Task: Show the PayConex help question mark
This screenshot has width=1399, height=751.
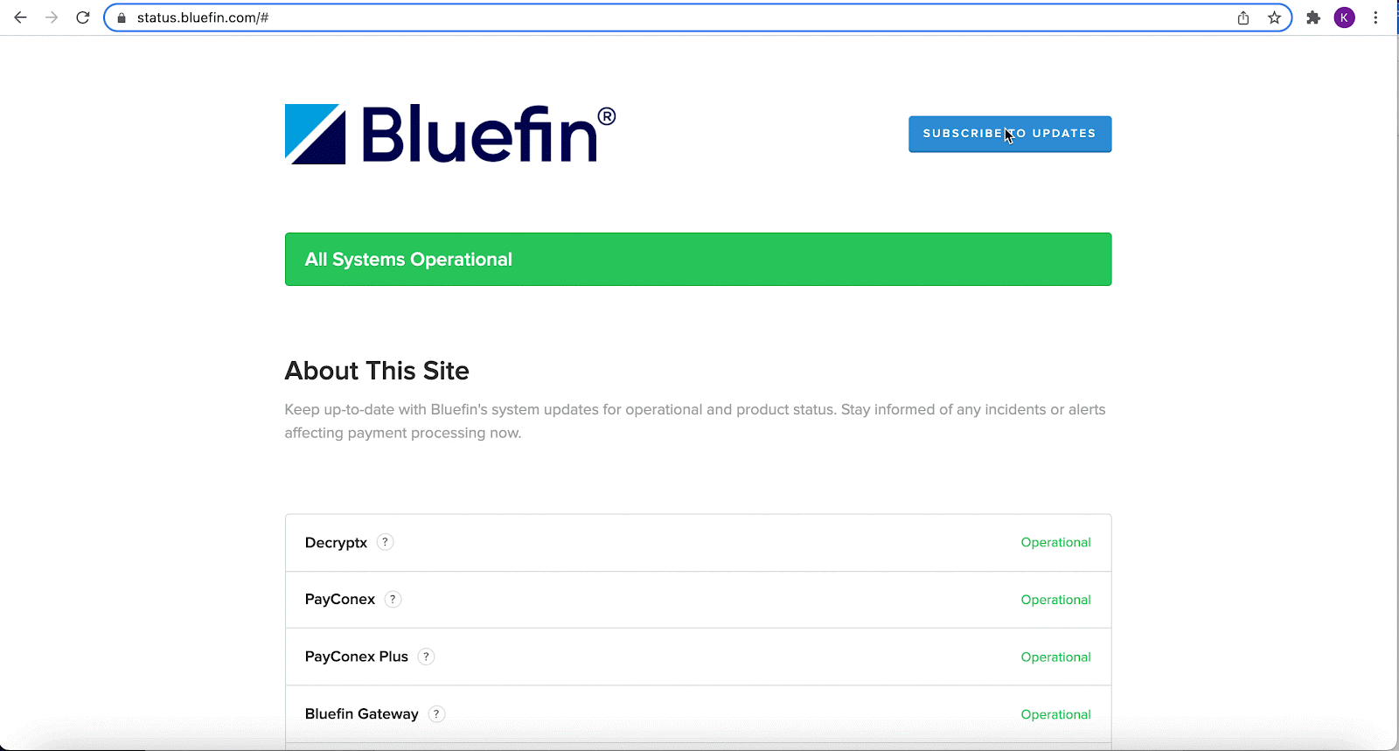Action: tap(393, 599)
